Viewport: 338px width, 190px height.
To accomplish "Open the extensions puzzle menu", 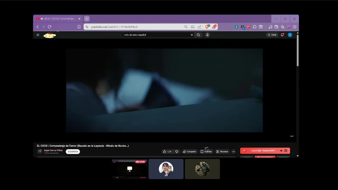I will (x=255, y=27).
